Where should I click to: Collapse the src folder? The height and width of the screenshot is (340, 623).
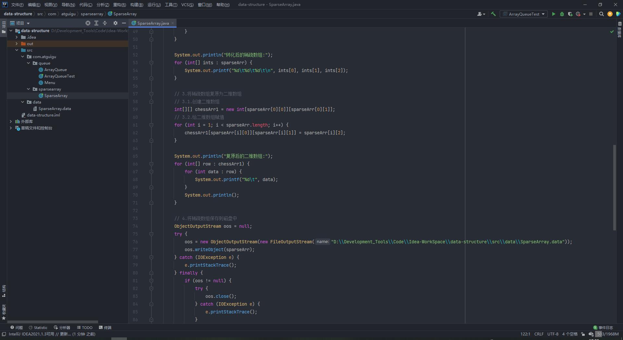click(17, 50)
